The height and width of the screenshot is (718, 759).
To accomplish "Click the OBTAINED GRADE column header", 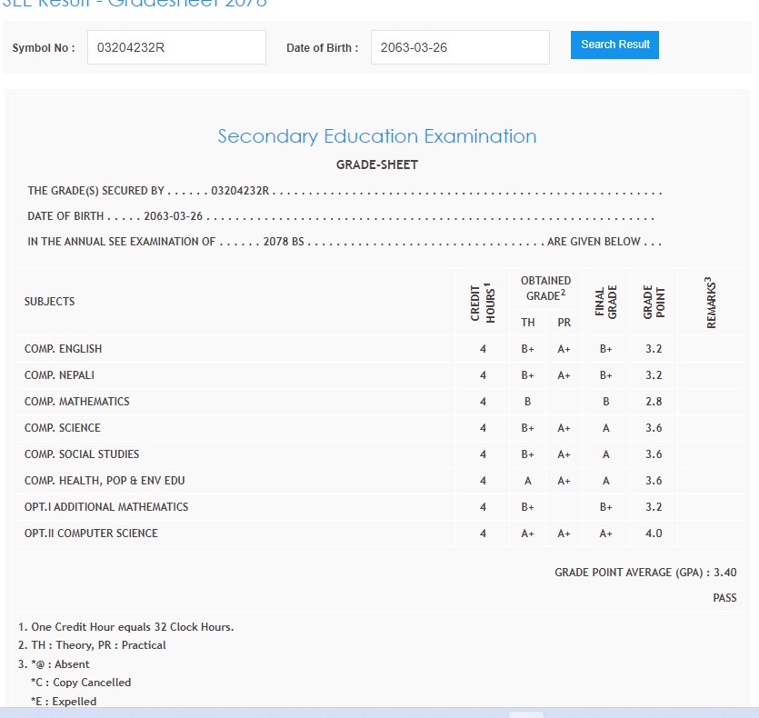I will (x=545, y=288).
